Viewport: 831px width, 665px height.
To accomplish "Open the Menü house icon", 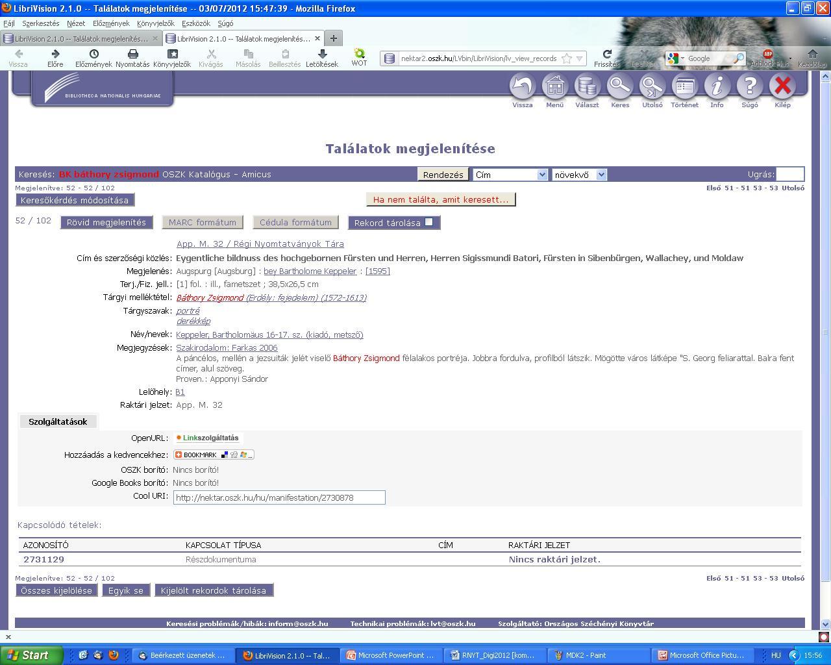I will click(554, 86).
